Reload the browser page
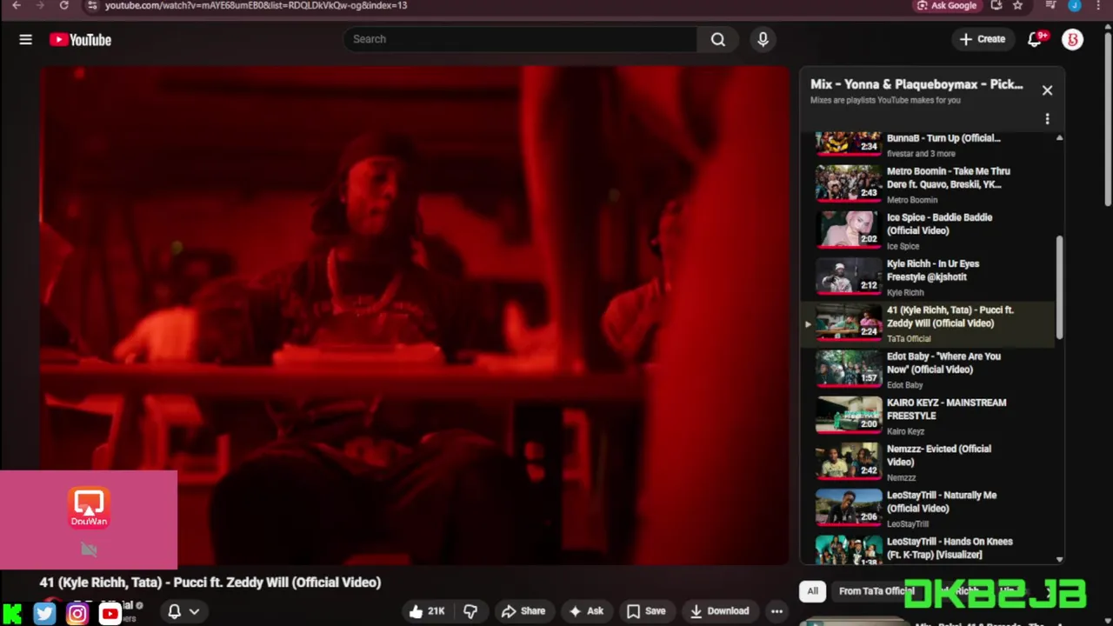Screen dimensions: 1113x626 [63, 5]
